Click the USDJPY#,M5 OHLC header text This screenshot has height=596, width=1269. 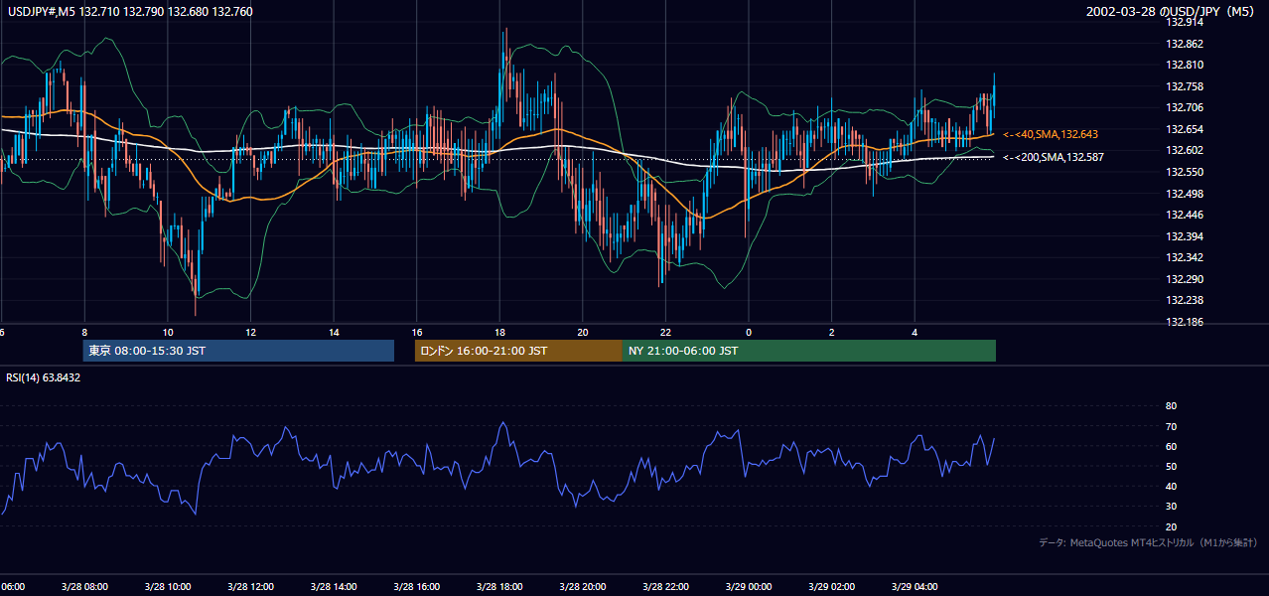(130, 12)
